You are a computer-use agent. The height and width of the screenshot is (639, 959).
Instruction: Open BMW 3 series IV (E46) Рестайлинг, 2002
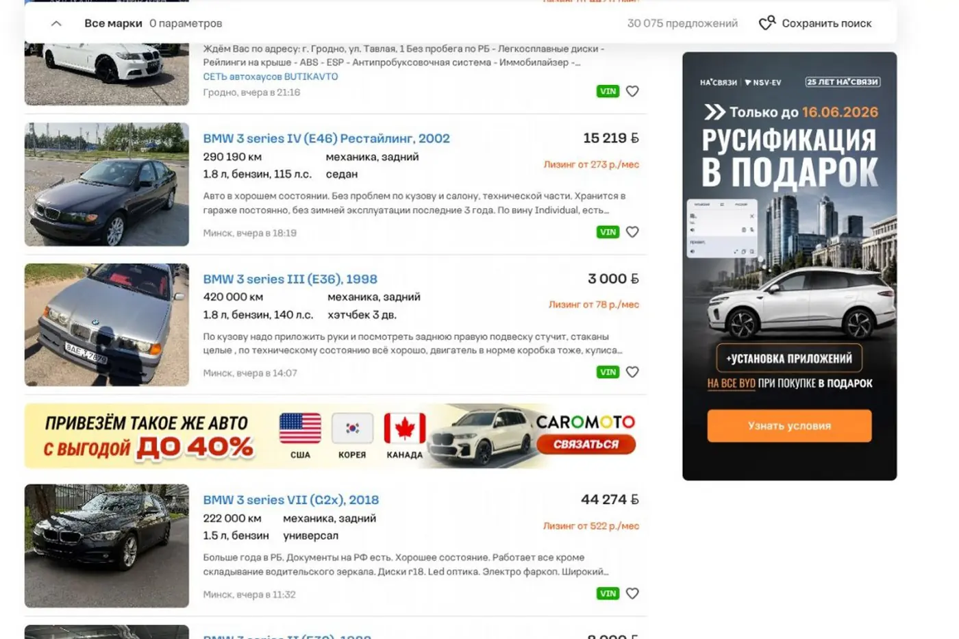(x=326, y=138)
